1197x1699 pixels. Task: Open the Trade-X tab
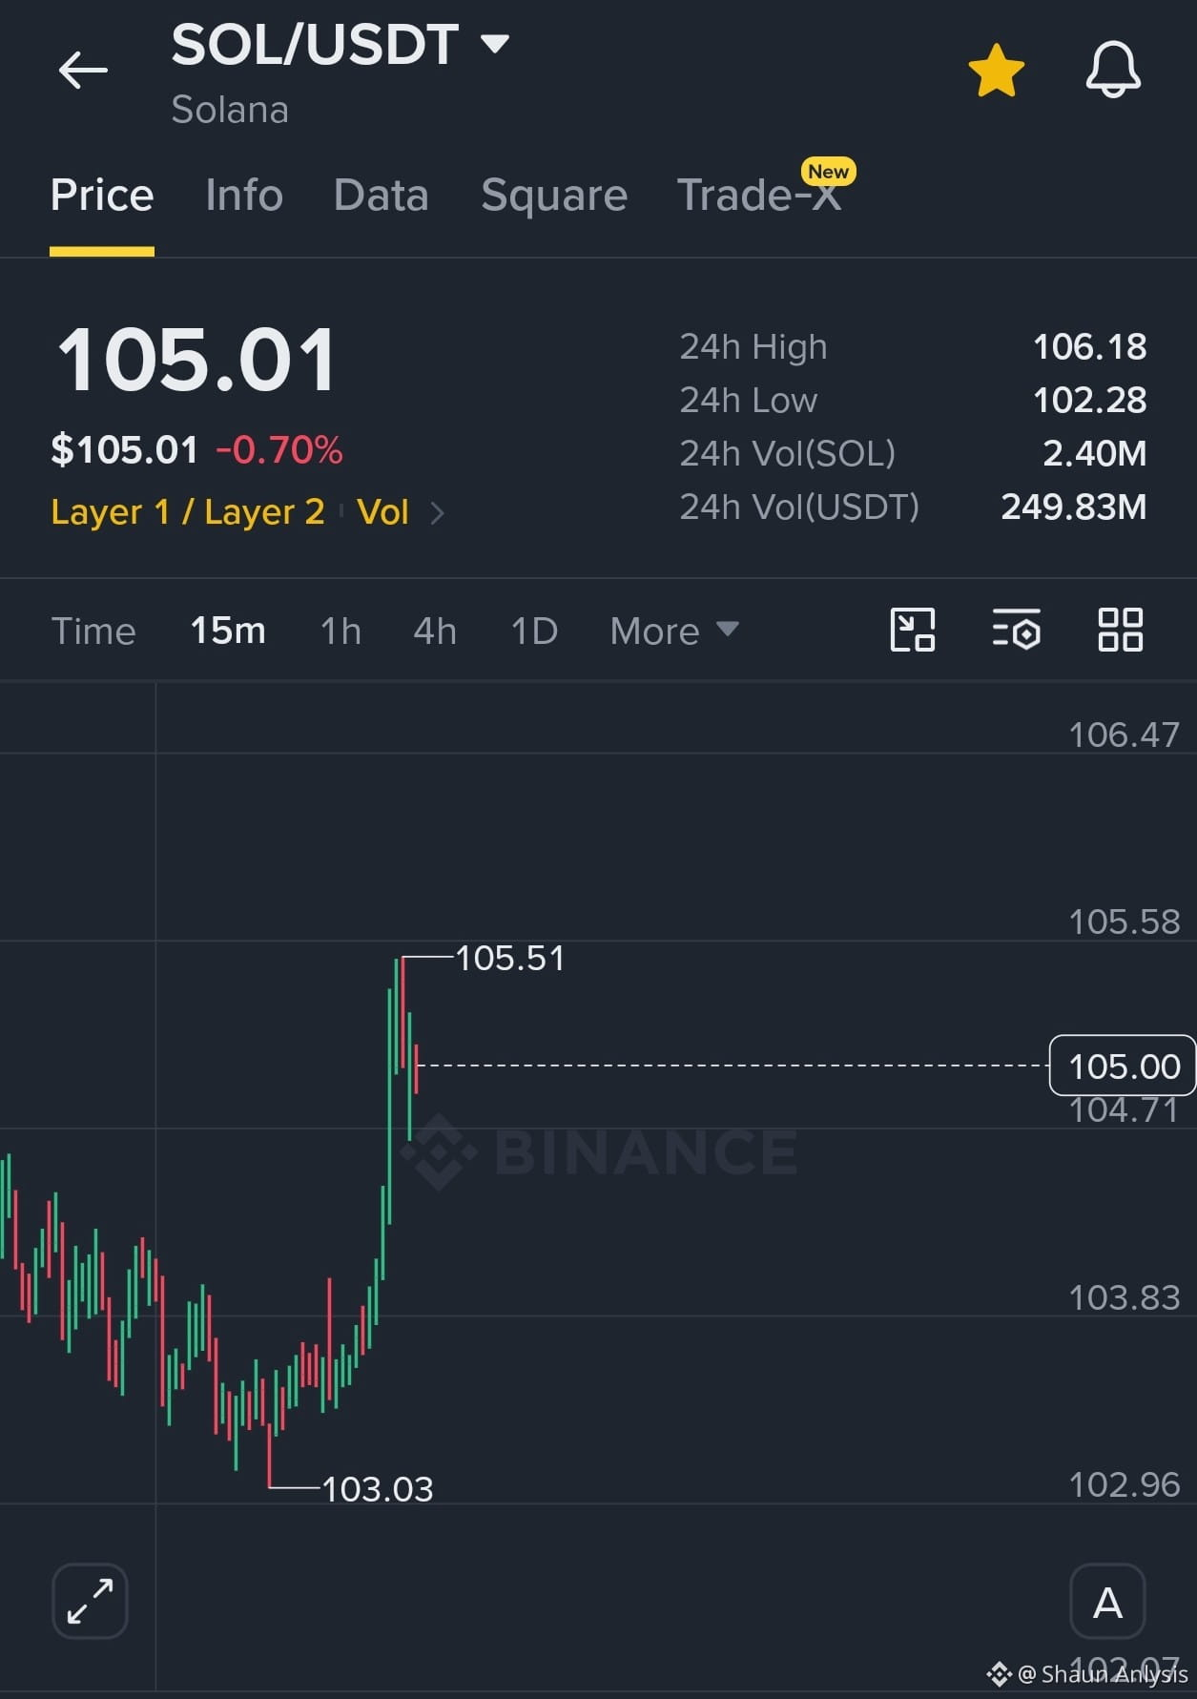pos(759,196)
